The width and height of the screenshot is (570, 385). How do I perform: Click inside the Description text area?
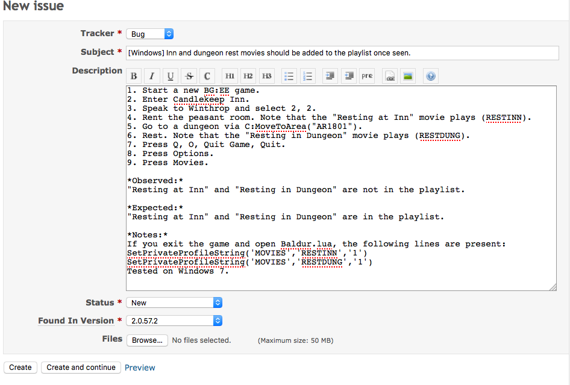click(x=342, y=189)
